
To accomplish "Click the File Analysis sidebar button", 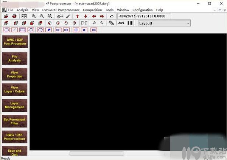I will point(15,58).
